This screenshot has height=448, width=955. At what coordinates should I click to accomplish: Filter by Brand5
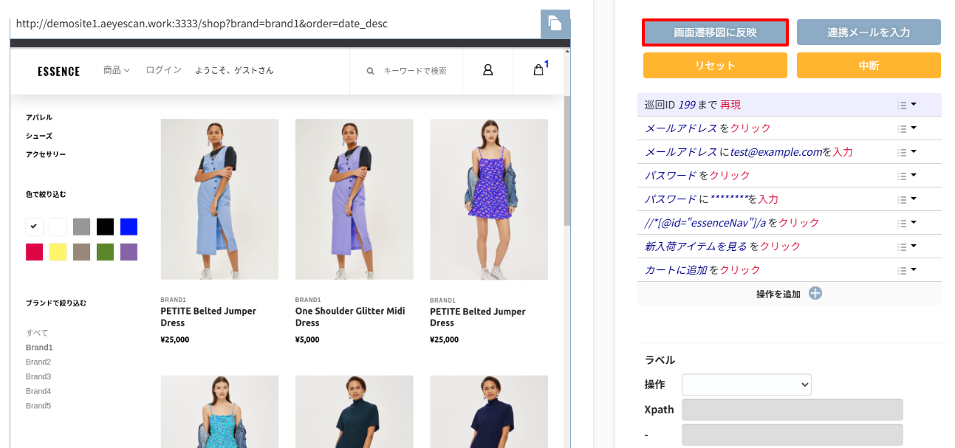pos(38,406)
